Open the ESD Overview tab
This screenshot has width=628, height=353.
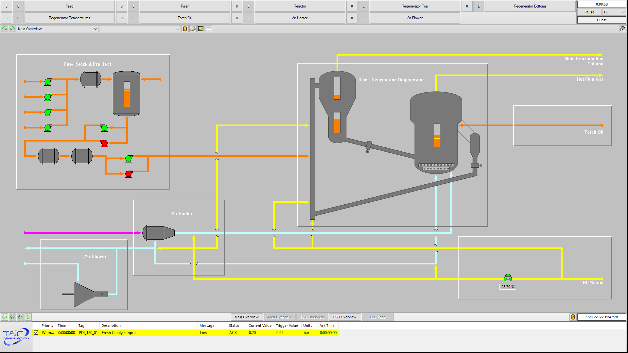click(345, 317)
